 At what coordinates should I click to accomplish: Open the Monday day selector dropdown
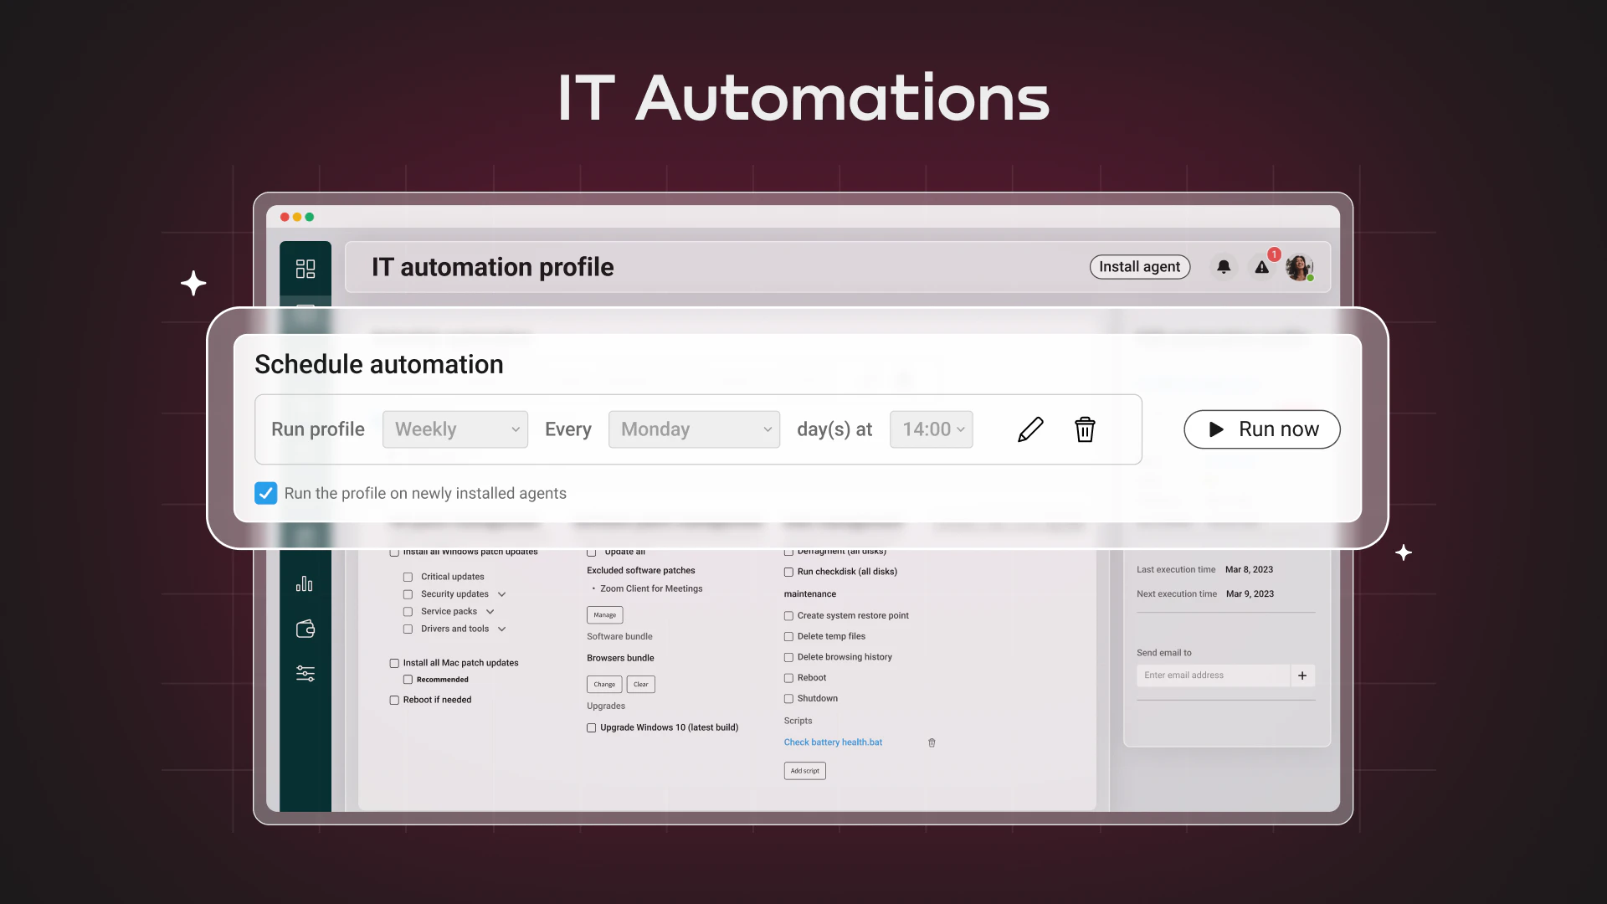point(694,429)
